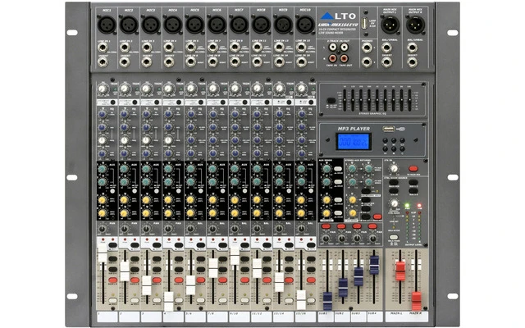525x328 pixels.
Task: Click the 2TK IN level knob
Action: coord(394,169)
